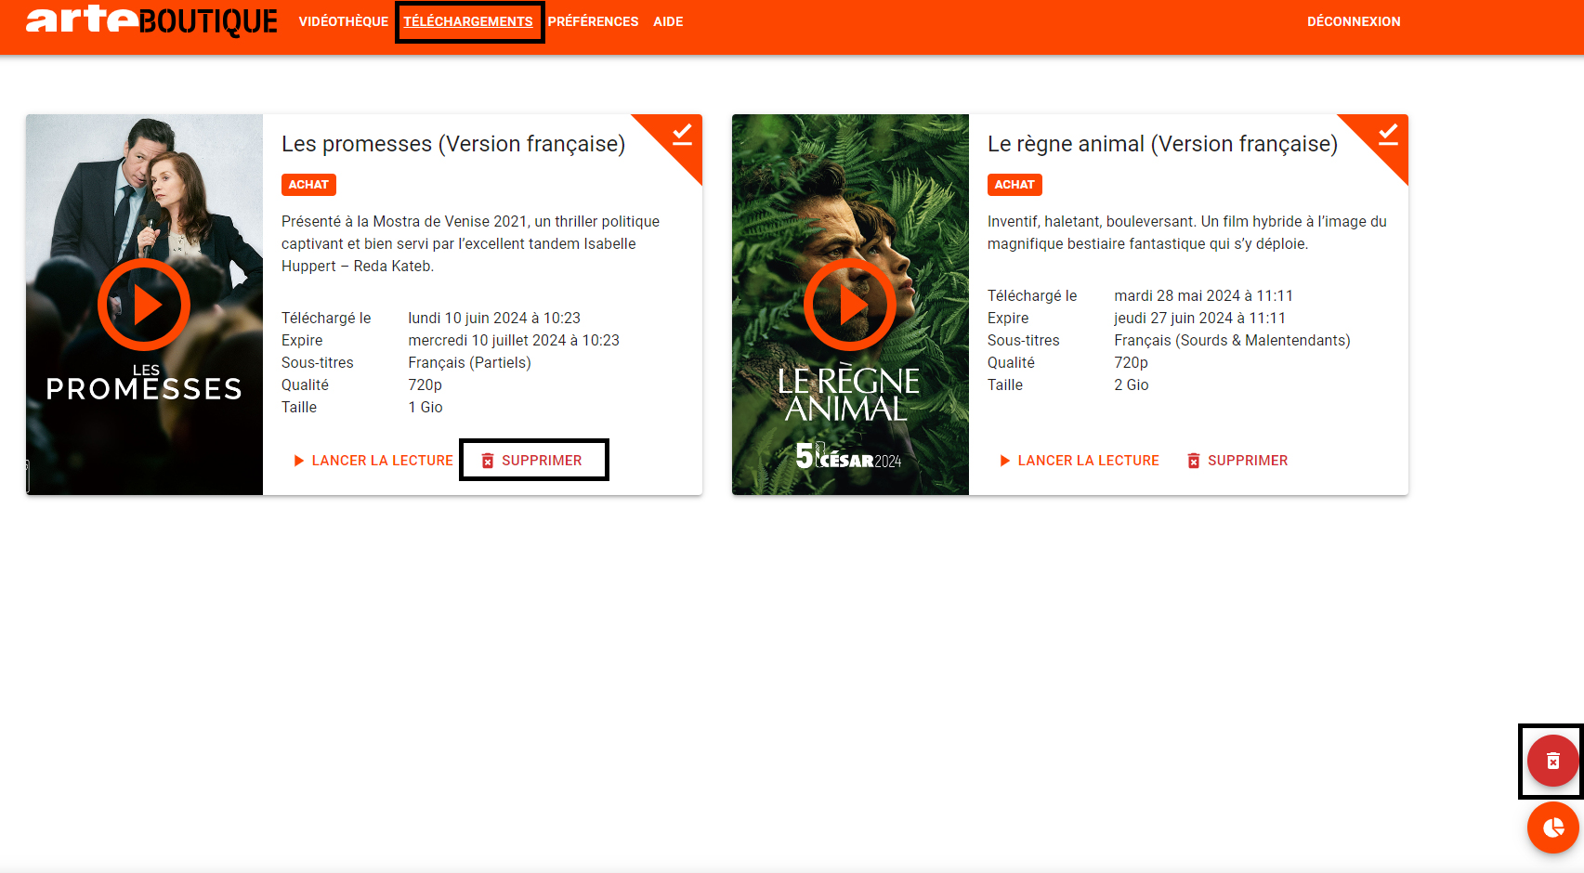Switch to Téléchargements tab

pyautogui.click(x=468, y=21)
